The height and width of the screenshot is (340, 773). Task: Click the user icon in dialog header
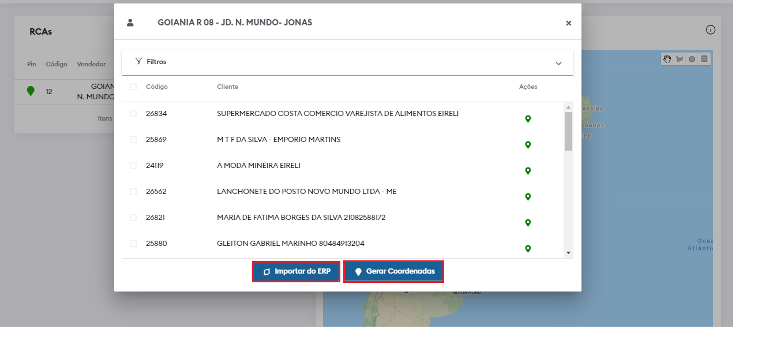(130, 23)
